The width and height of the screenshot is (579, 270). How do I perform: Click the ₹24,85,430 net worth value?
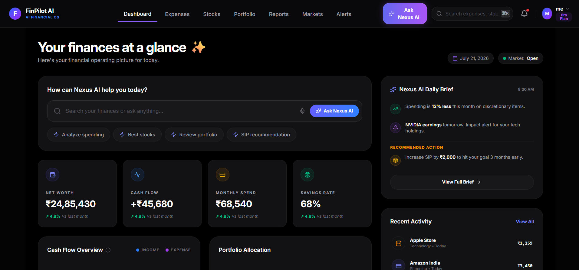click(x=71, y=204)
